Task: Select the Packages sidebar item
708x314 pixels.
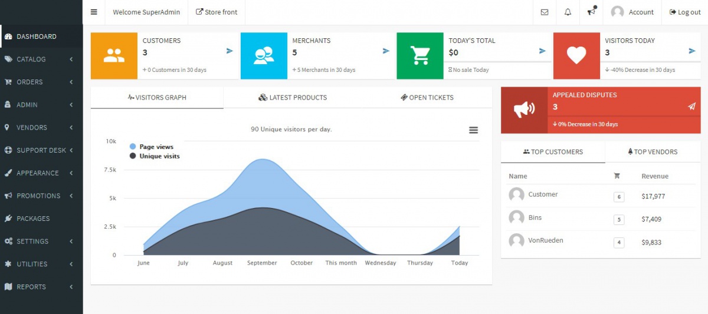Action: (x=33, y=219)
